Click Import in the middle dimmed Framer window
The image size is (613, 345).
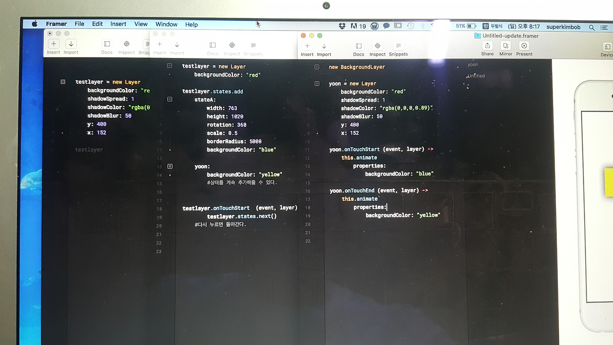coord(177,47)
